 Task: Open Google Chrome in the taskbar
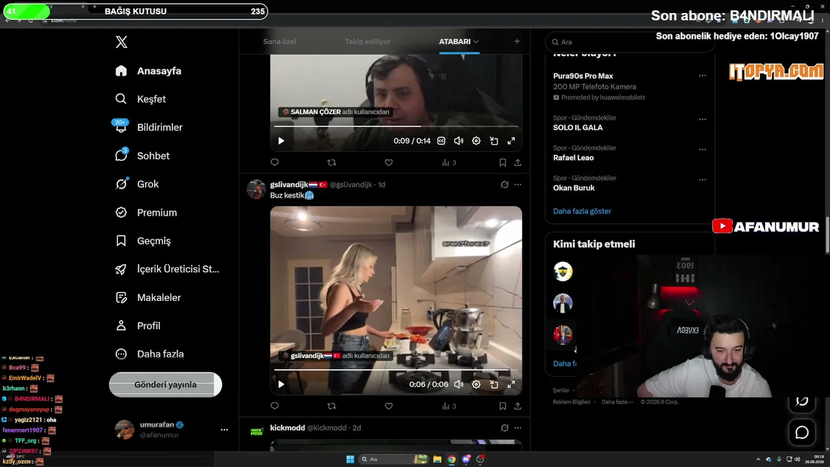tap(451, 459)
